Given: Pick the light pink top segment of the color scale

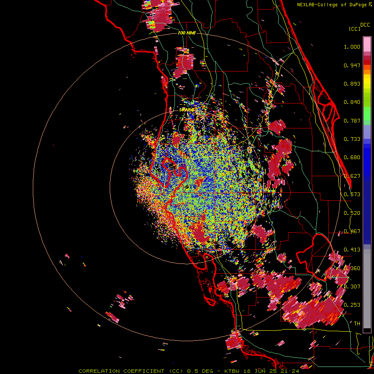Looking at the screenshot, I should click(x=367, y=44).
